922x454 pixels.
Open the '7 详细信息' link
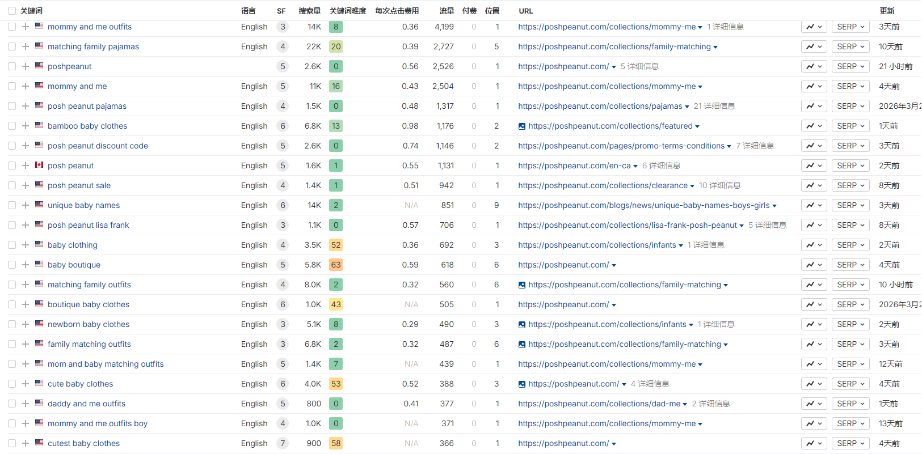(x=755, y=146)
